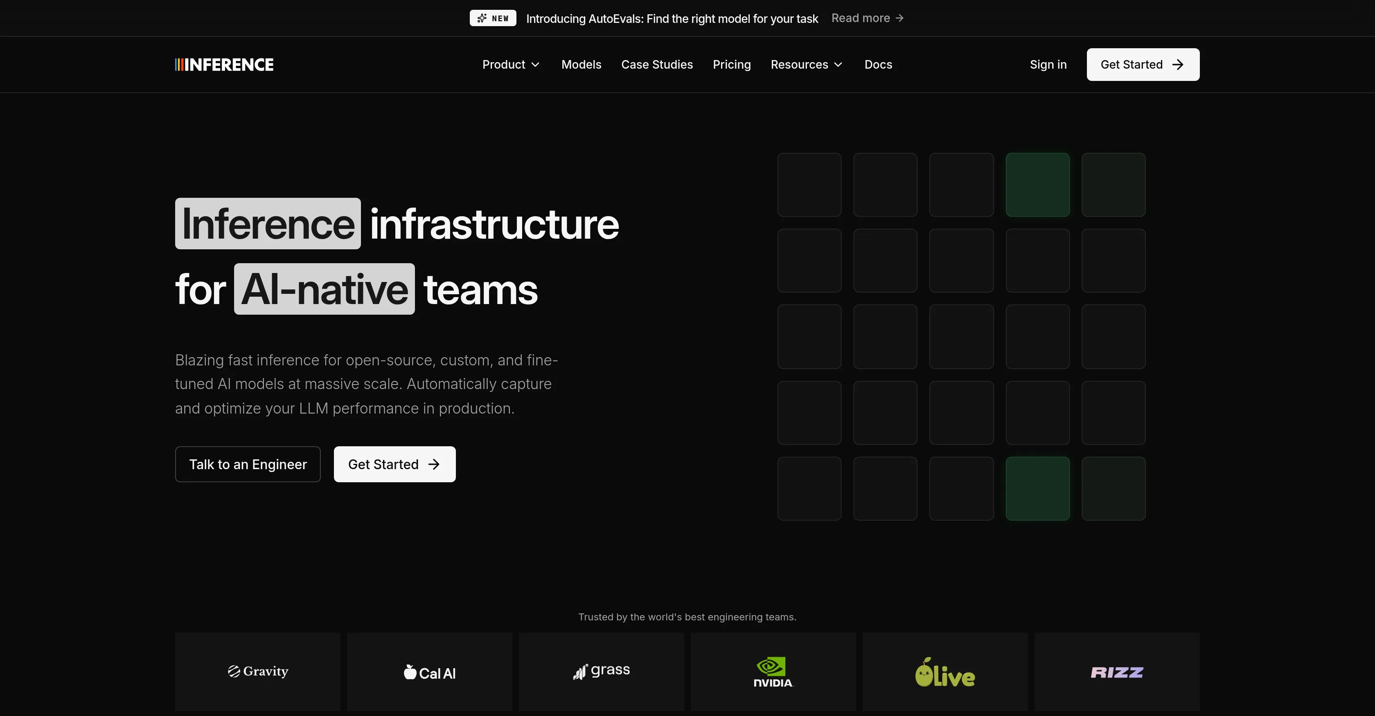Open the grass logo card
The width and height of the screenshot is (1375, 716).
tap(602, 672)
